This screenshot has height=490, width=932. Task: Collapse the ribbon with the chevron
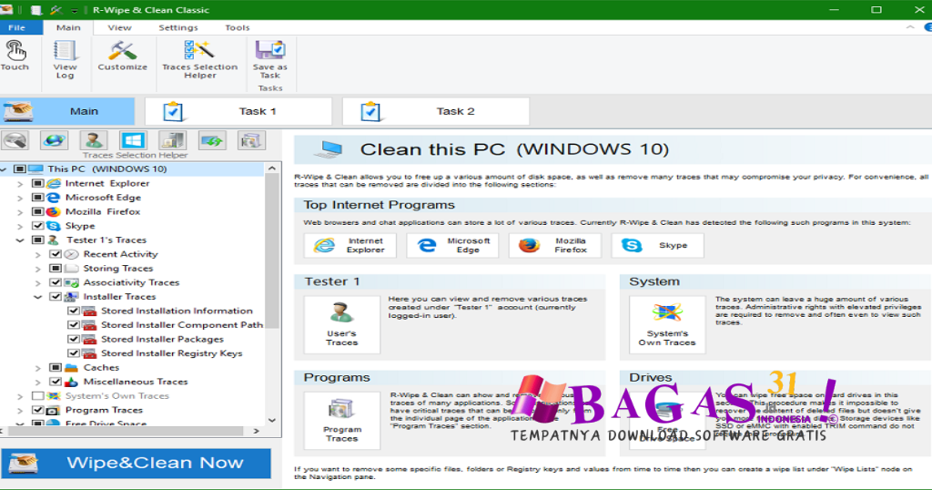click(910, 27)
